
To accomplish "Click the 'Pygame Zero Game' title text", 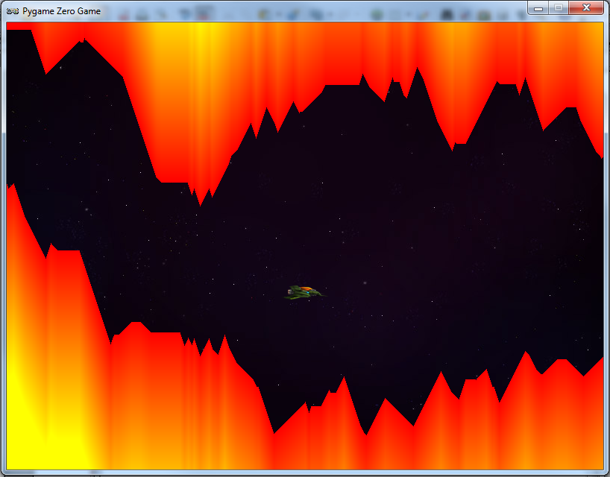I will click(x=61, y=11).
